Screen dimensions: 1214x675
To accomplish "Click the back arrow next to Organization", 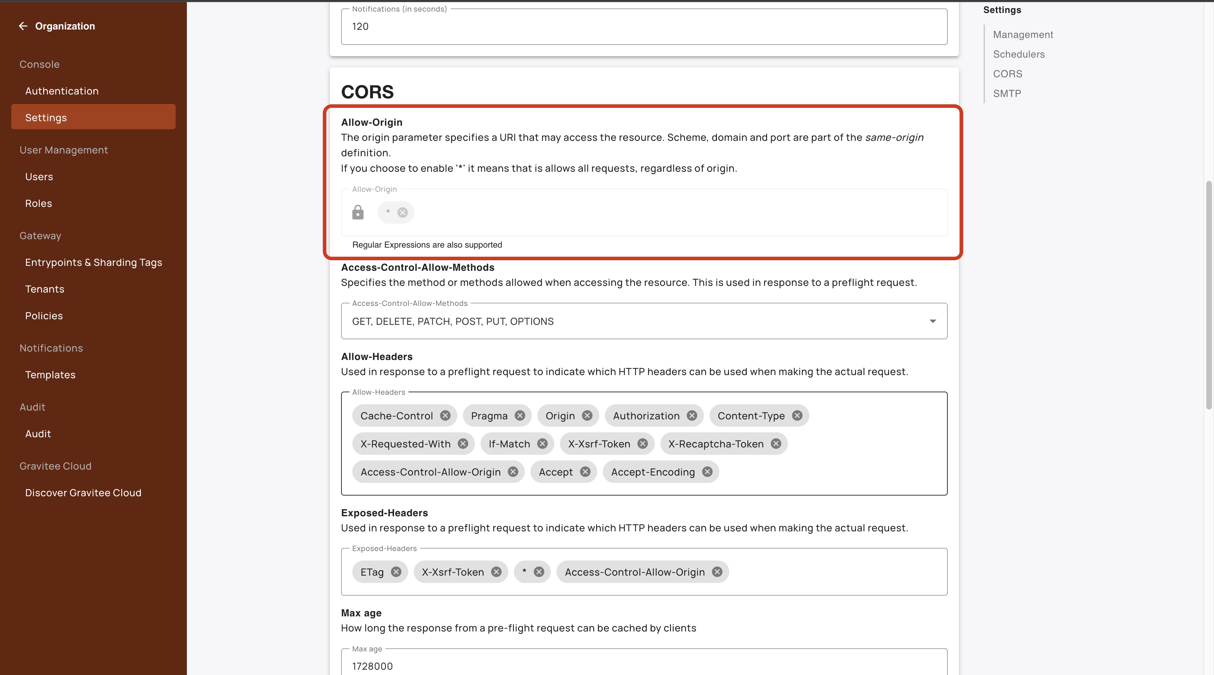I will (22, 26).
